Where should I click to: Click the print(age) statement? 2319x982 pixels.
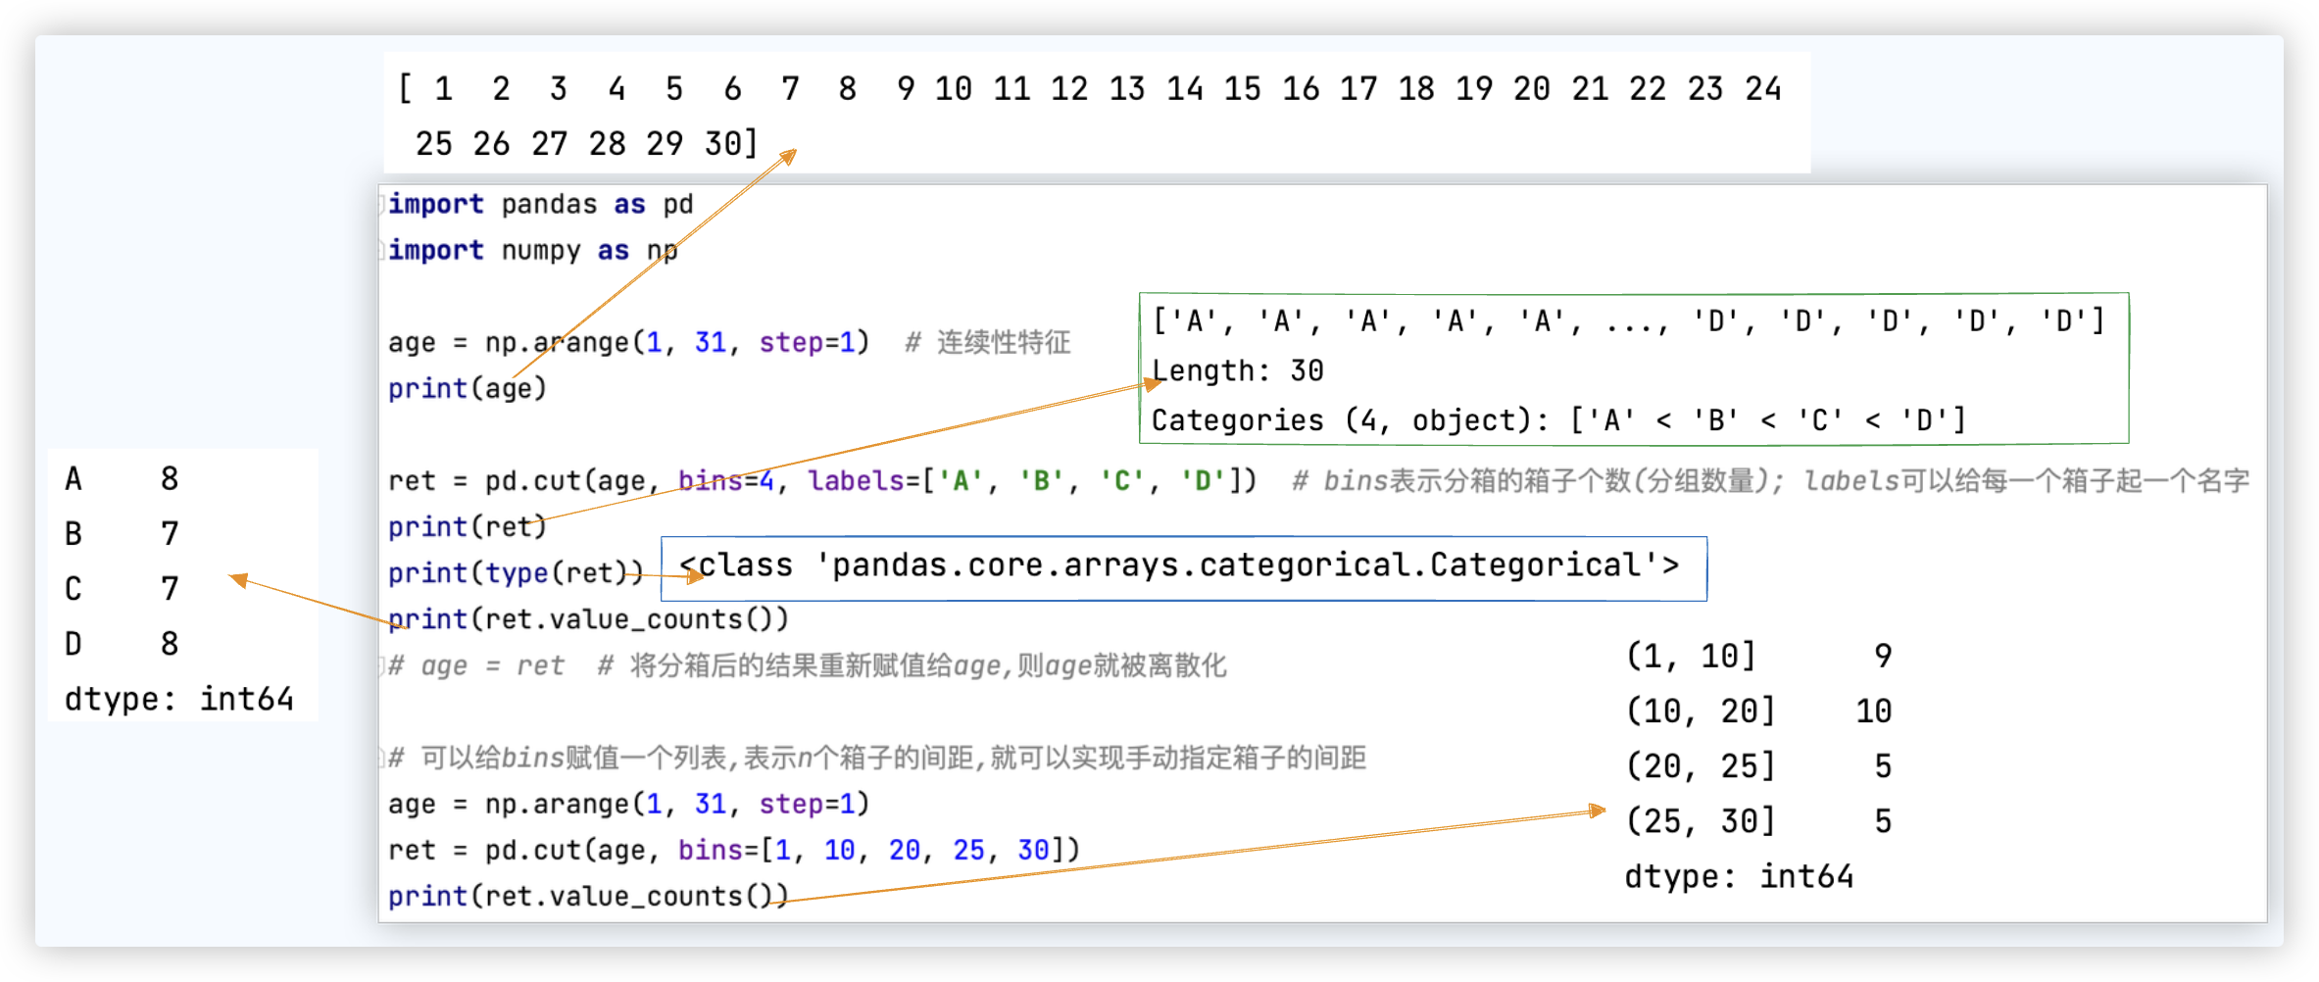tap(466, 388)
